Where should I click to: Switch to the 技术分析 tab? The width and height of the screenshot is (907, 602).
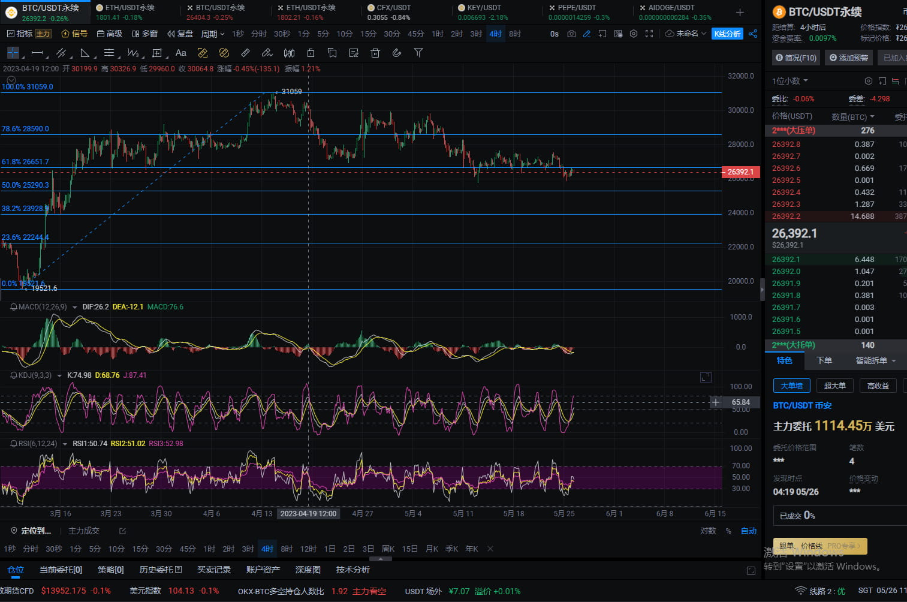[x=352, y=570]
